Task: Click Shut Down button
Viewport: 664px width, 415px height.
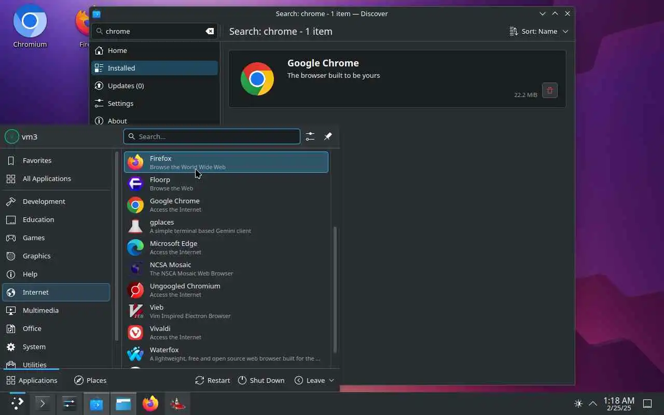Action: pyautogui.click(x=261, y=380)
